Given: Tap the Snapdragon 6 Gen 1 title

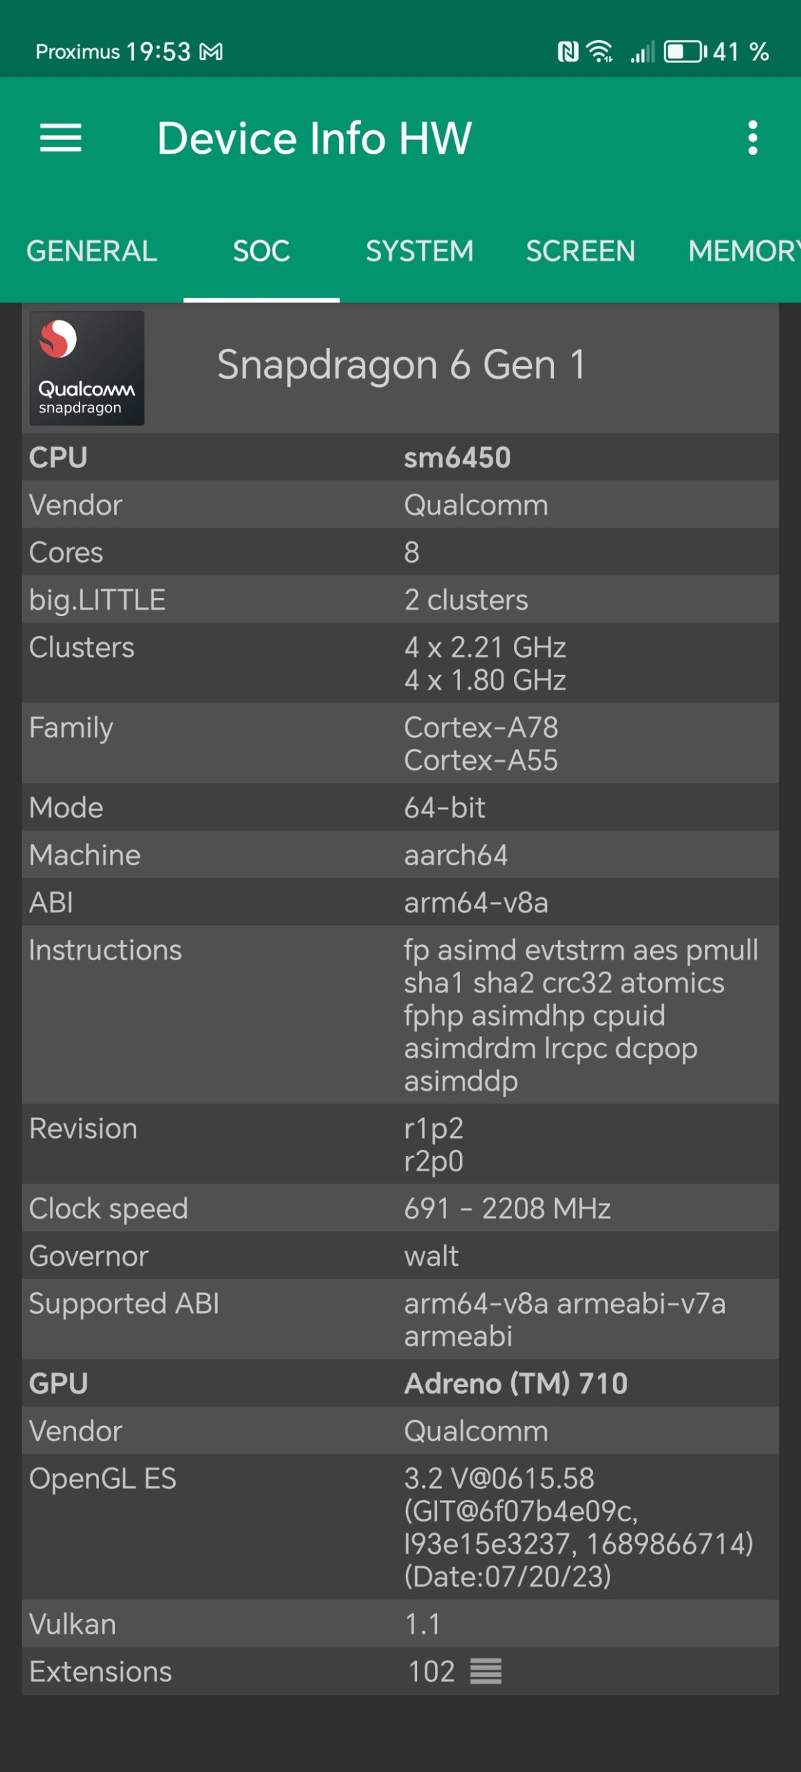Looking at the screenshot, I should click(401, 365).
